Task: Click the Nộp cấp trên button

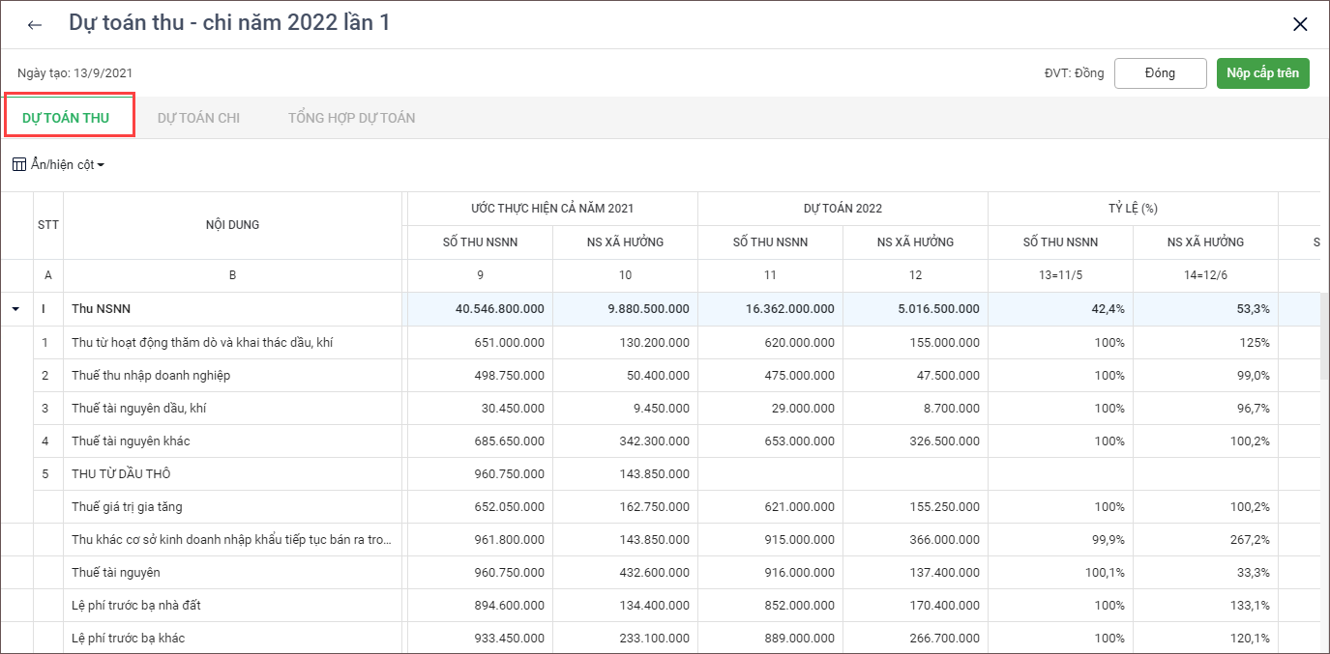Action: click(1262, 73)
